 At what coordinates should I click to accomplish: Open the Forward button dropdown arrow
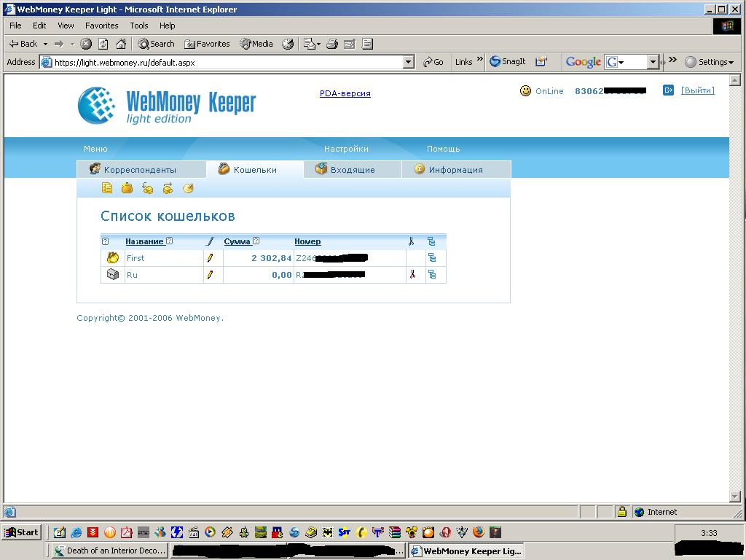click(x=72, y=44)
